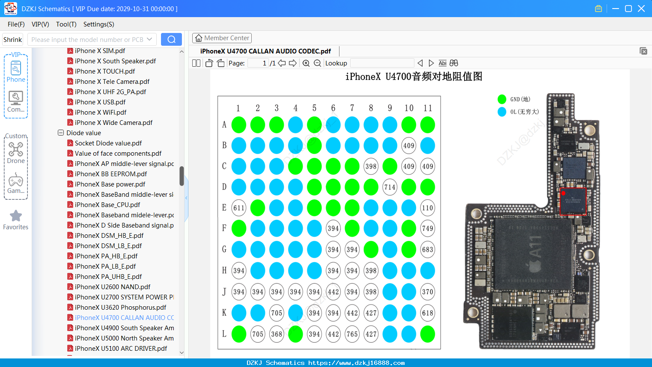Viewport: 652px width, 367px height.
Task: Click the red-boxed U4700 chip on board
Action: pos(573,201)
